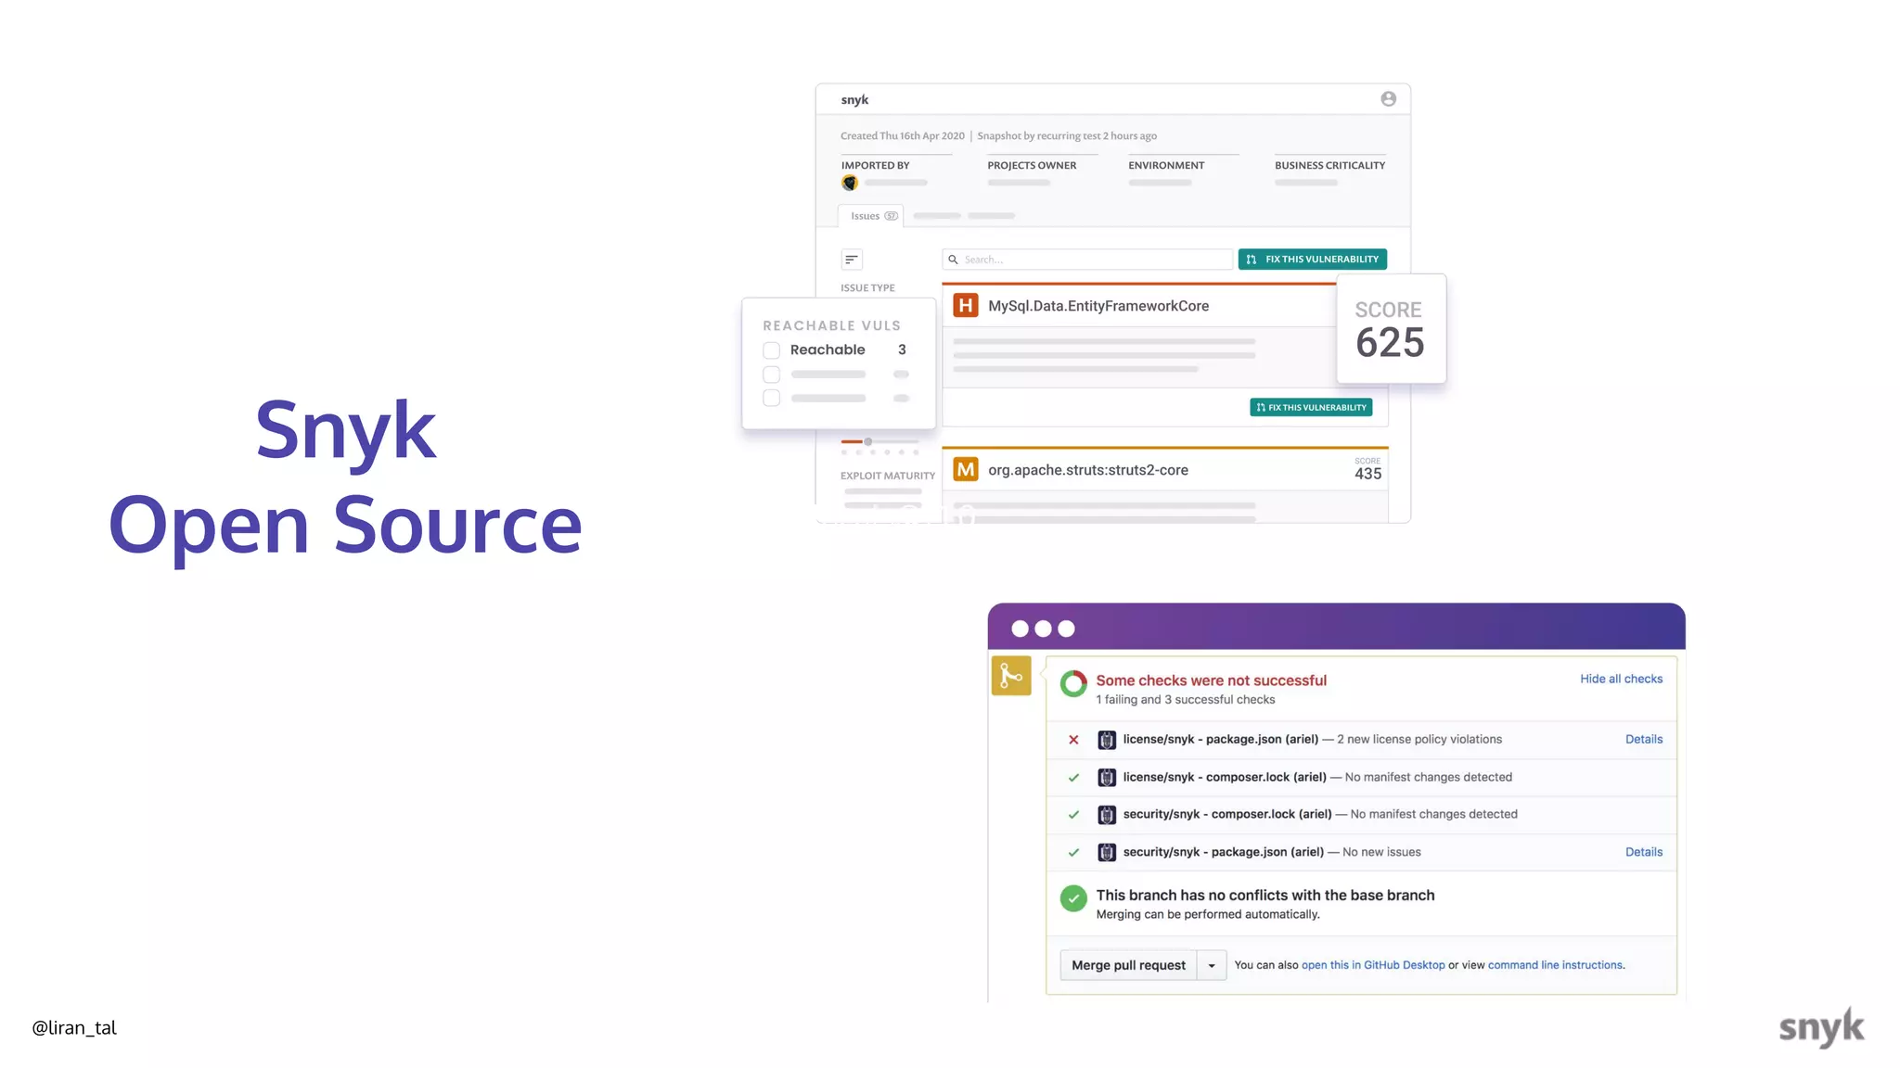The height and width of the screenshot is (1068, 1900).
Task: Click the High severity H badge
Action: (966, 305)
